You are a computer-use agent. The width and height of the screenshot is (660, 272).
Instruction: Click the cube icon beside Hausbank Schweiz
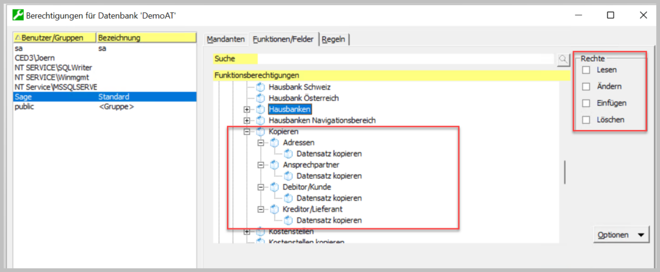(x=260, y=87)
